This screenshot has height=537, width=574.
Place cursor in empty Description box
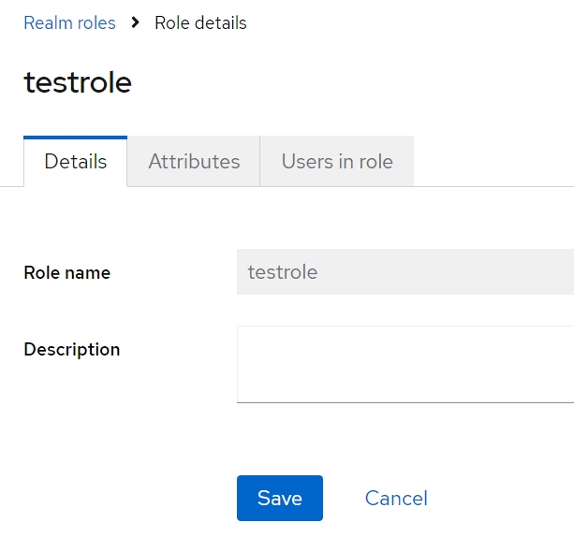pyautogui.click(x=405, y=364)
